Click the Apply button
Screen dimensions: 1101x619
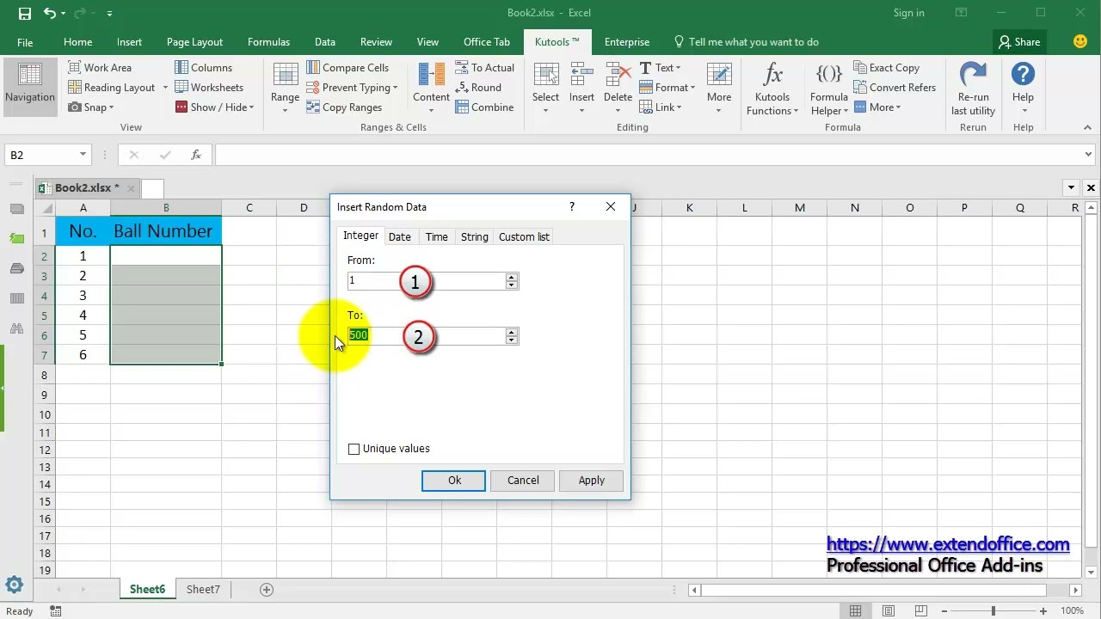[592, 481]
